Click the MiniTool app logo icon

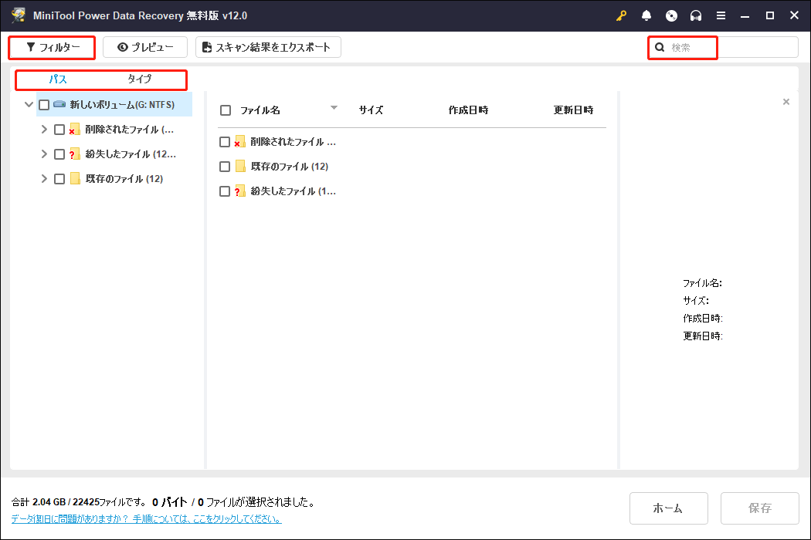(19, 15)
